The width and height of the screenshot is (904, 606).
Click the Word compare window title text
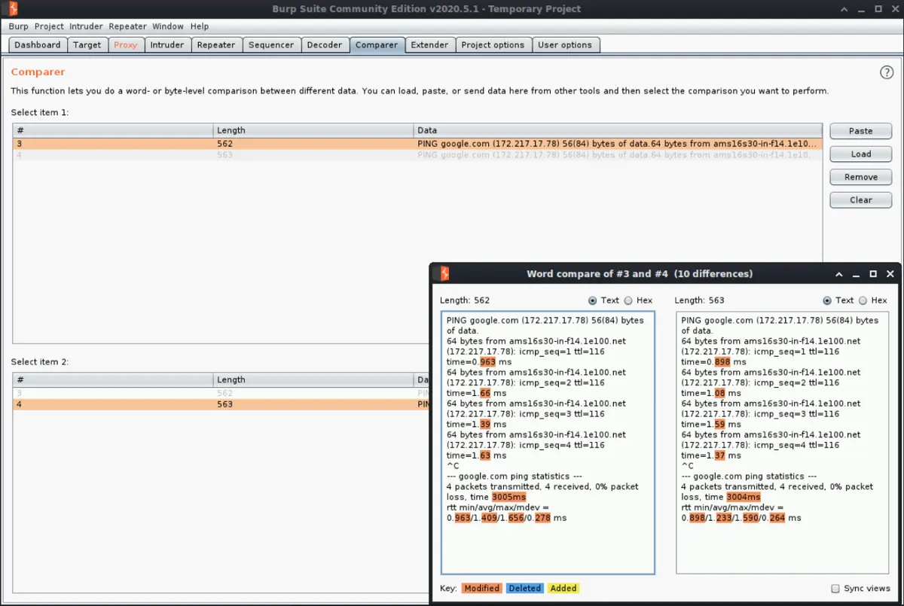coord(640,274)
